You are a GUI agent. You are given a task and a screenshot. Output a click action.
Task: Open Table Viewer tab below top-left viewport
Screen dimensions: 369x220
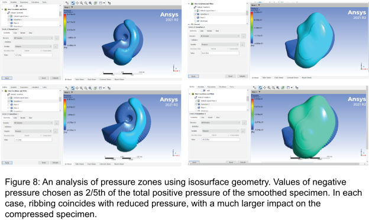80,80
